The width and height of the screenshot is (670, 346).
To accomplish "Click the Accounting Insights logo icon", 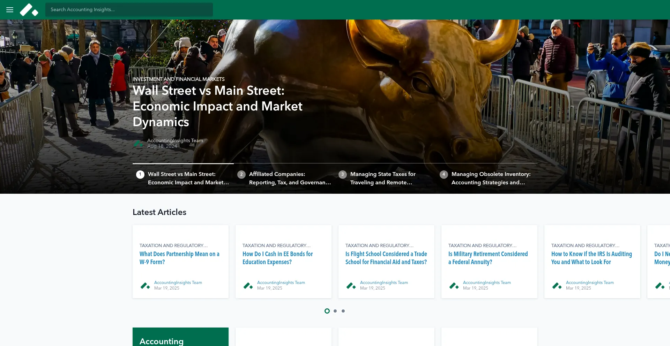I will point(29,10).
